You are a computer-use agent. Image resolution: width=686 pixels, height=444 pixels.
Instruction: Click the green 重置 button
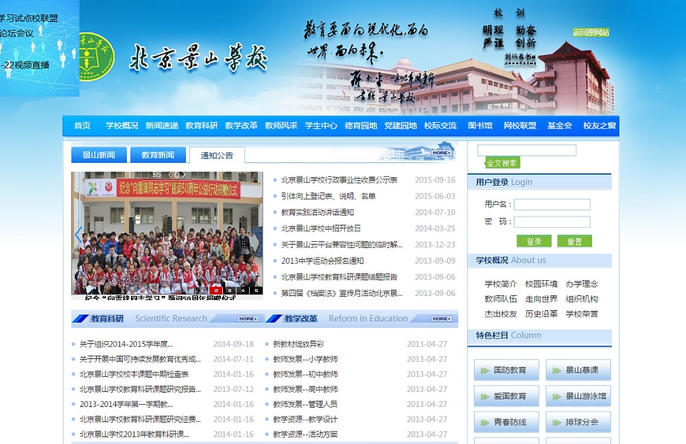coord(574,241)
